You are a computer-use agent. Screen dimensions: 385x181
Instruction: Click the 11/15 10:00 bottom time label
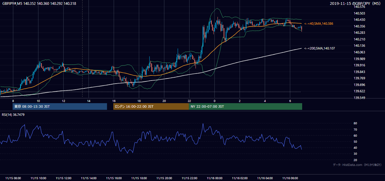point(38,178)
